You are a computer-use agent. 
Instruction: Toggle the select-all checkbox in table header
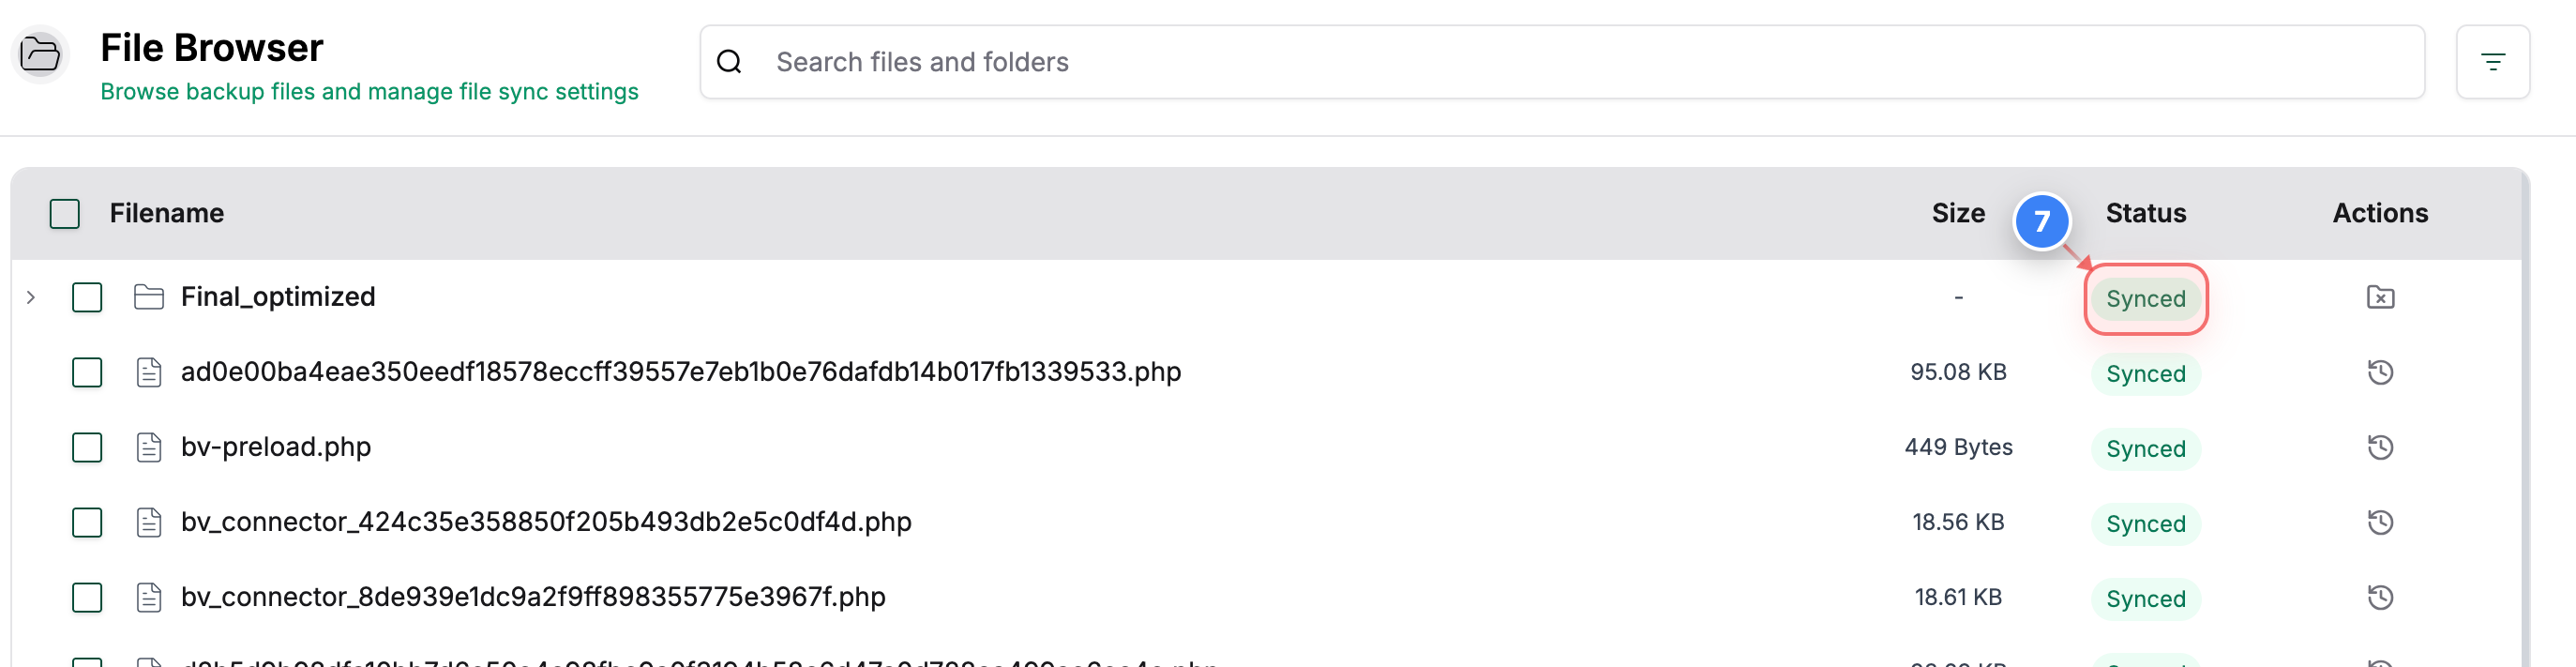pyautogui.click(x=64, y=213)
